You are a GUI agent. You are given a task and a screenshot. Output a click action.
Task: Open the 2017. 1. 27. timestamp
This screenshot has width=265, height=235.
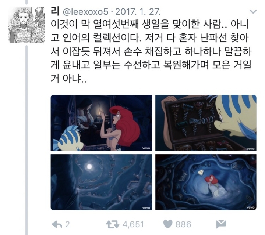click(138, 12)
